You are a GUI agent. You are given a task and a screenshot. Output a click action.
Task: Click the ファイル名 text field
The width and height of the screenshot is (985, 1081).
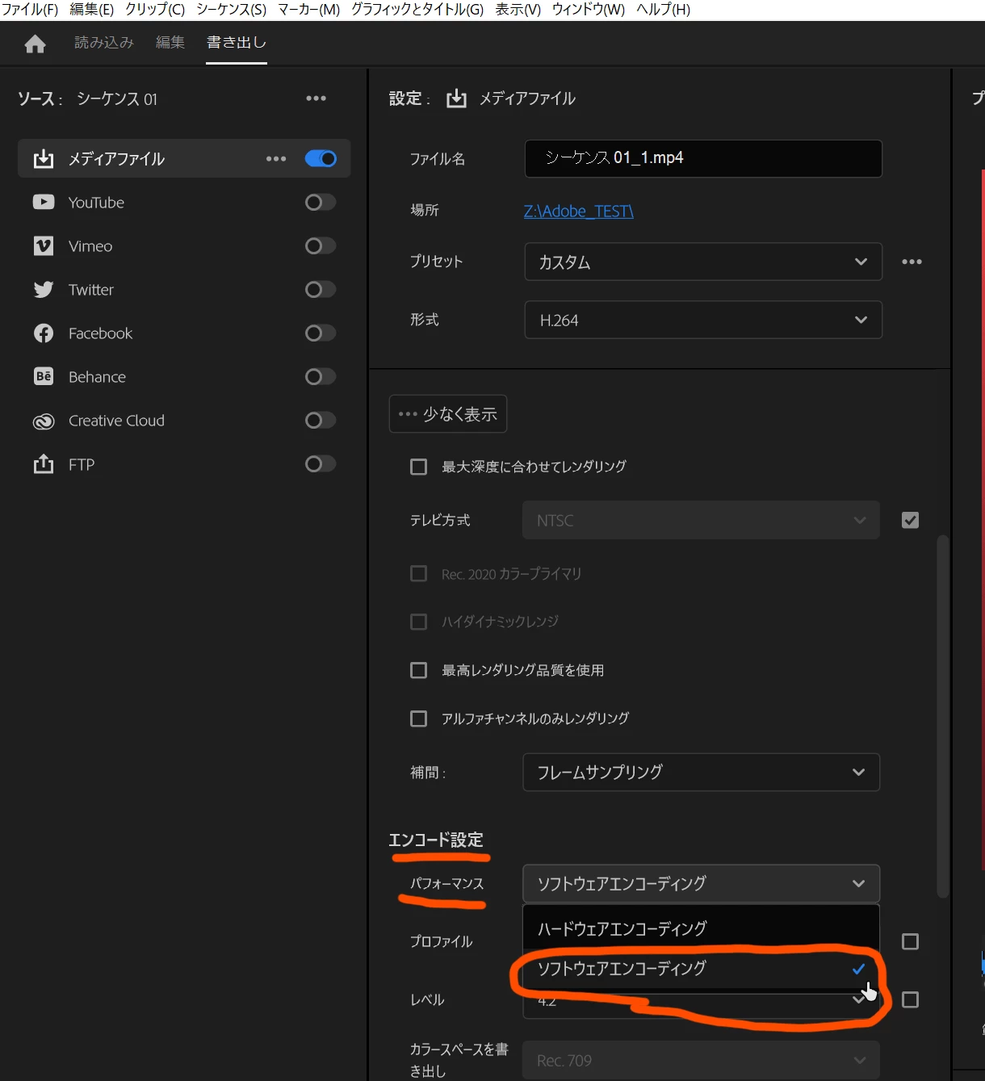(703, 158)
